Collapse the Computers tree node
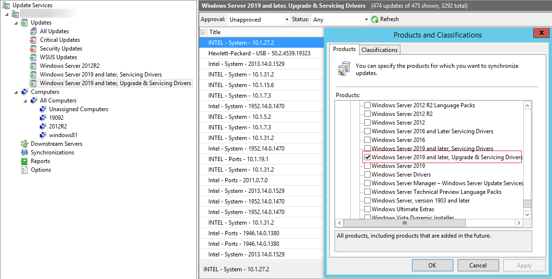Viewport: 552px width, 279px height. click(x=16, y=92)
